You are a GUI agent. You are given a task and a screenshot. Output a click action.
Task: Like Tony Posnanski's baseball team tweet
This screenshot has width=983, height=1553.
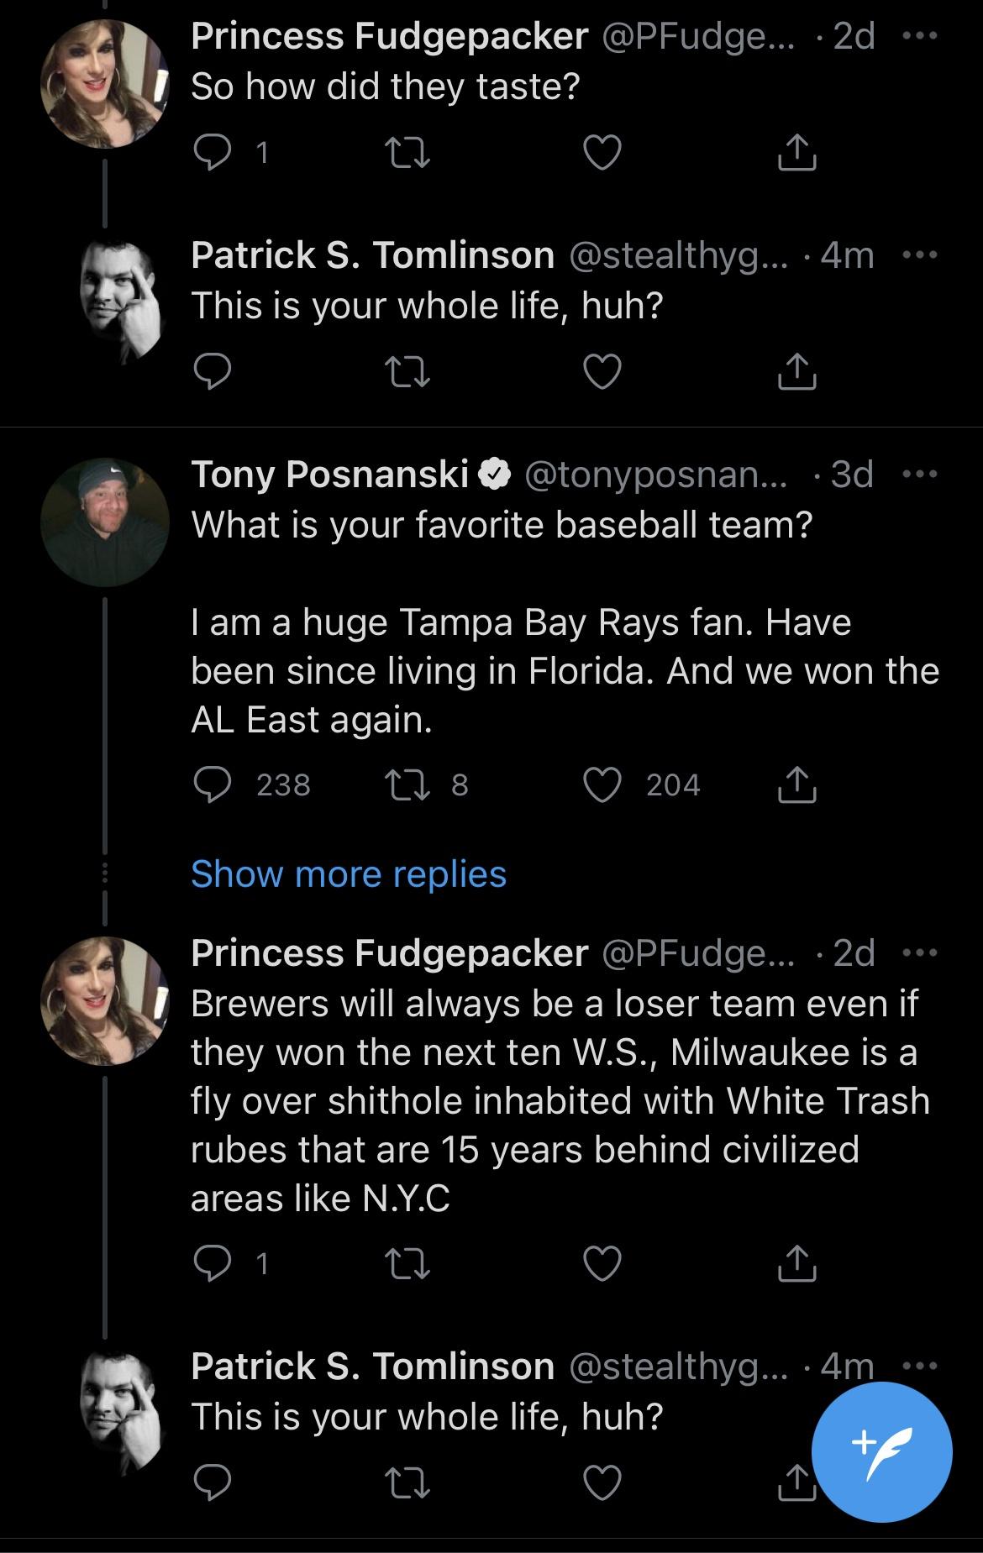pyautogui.click(x=602, y=784)
